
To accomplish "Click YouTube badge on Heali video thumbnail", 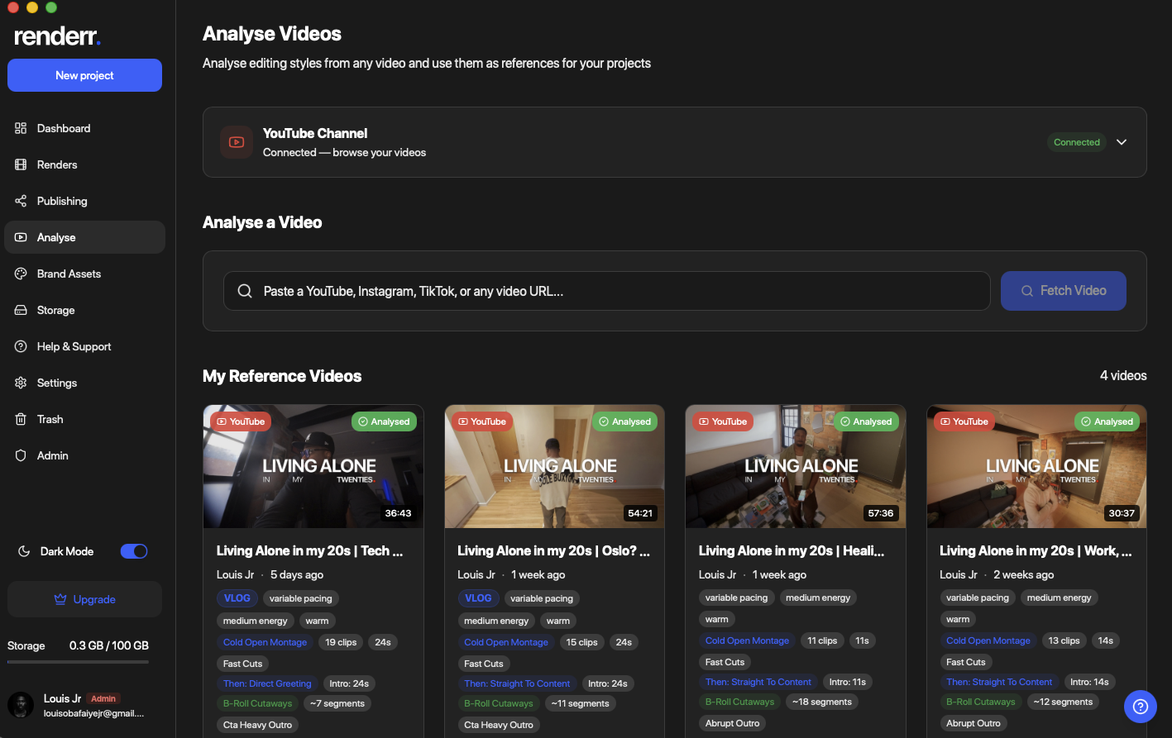I will click(x=723, y=421).
